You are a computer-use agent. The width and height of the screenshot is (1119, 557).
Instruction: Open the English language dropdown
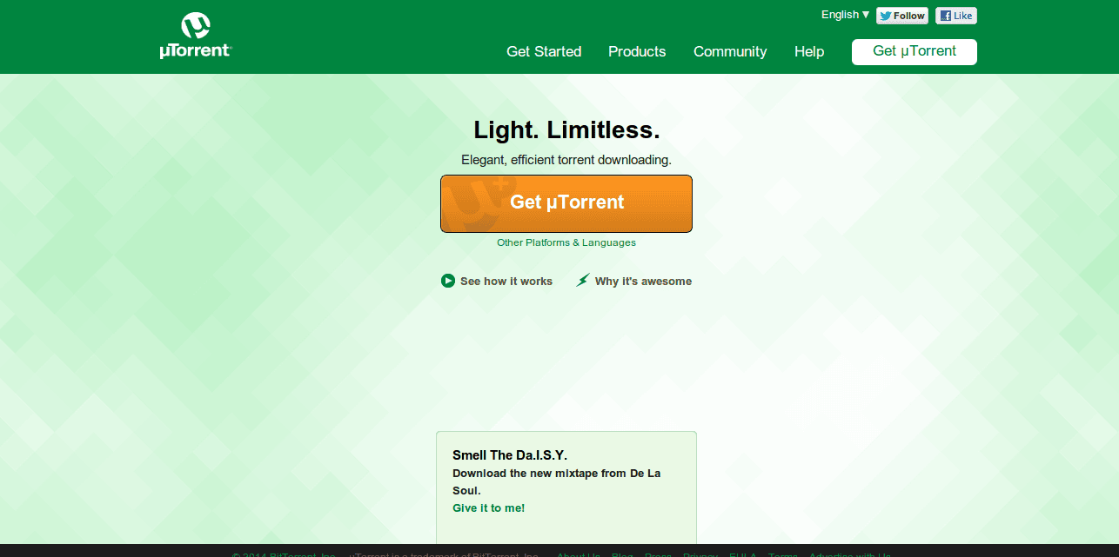pos(845,15)
